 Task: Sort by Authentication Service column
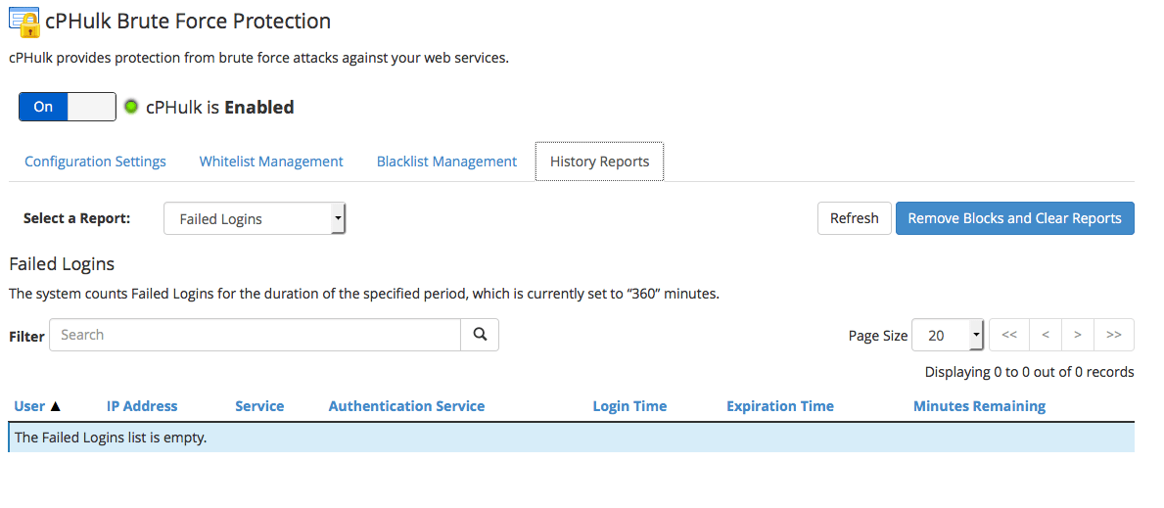(407, 406)
